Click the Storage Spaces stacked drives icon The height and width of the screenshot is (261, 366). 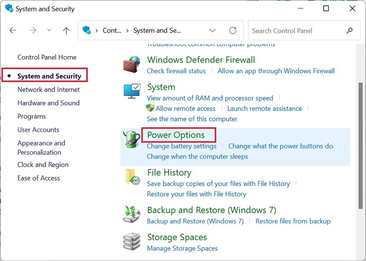click(x=131, y=242)
